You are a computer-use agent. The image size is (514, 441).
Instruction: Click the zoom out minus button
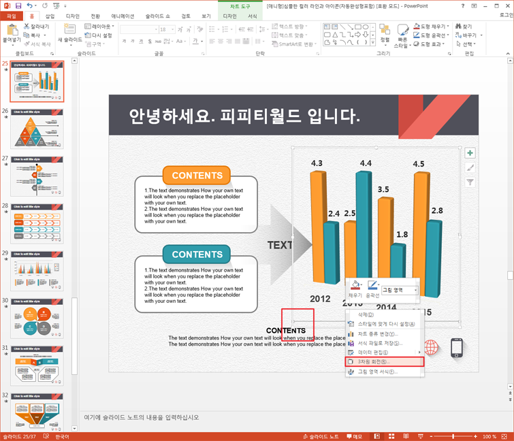pyautogui.click(x=431, y=436)
